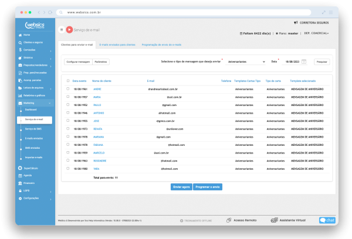
Task: Click the browser address bar
Action: 184,12
